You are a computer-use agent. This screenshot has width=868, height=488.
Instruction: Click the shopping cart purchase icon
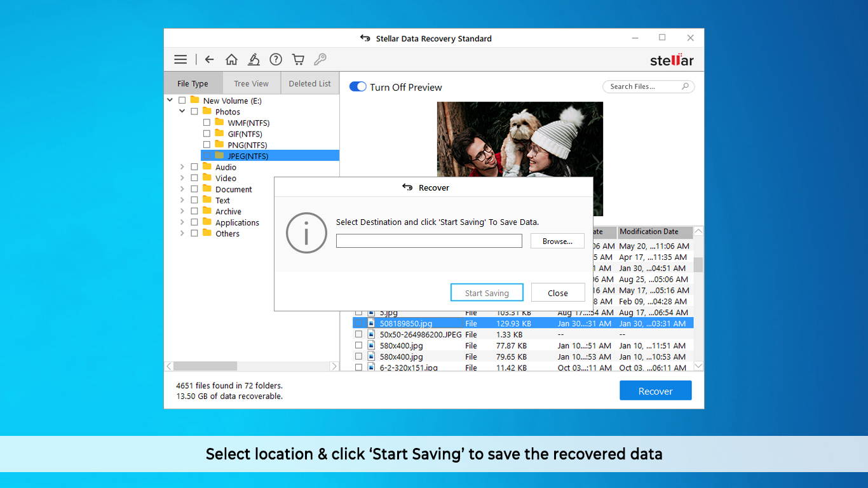point(298,58)
